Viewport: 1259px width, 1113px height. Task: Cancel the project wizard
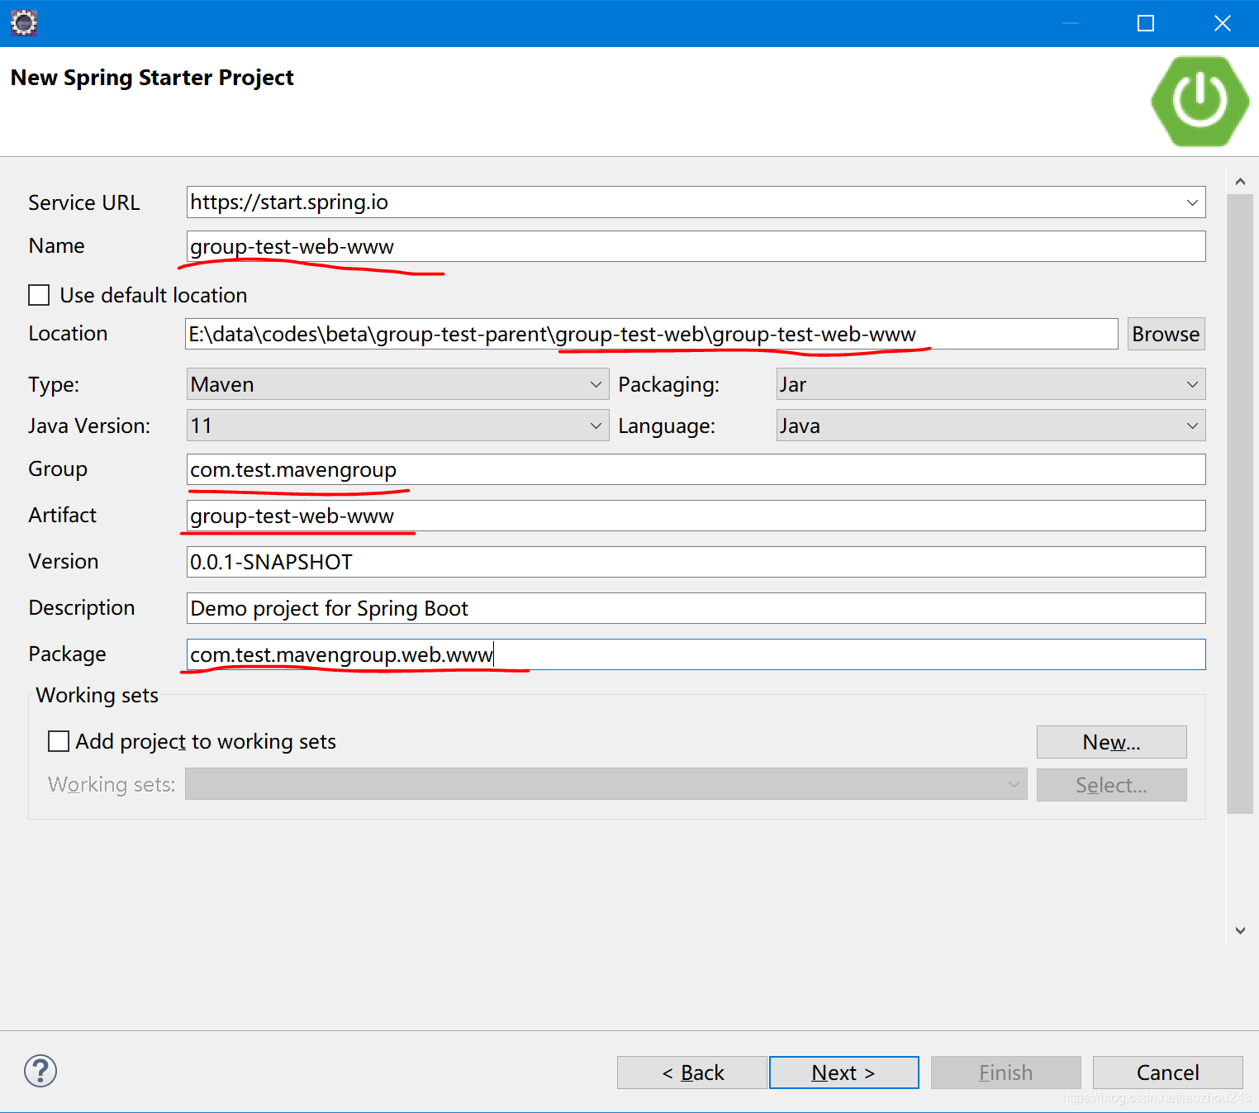coord(1167,1073)
